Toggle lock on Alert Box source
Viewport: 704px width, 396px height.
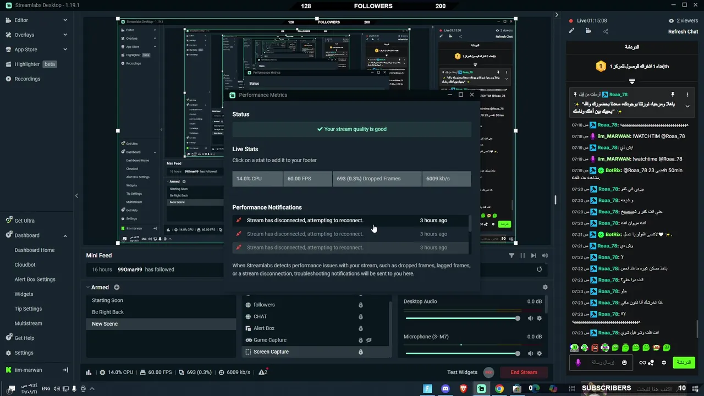click(x=361, y=328)
